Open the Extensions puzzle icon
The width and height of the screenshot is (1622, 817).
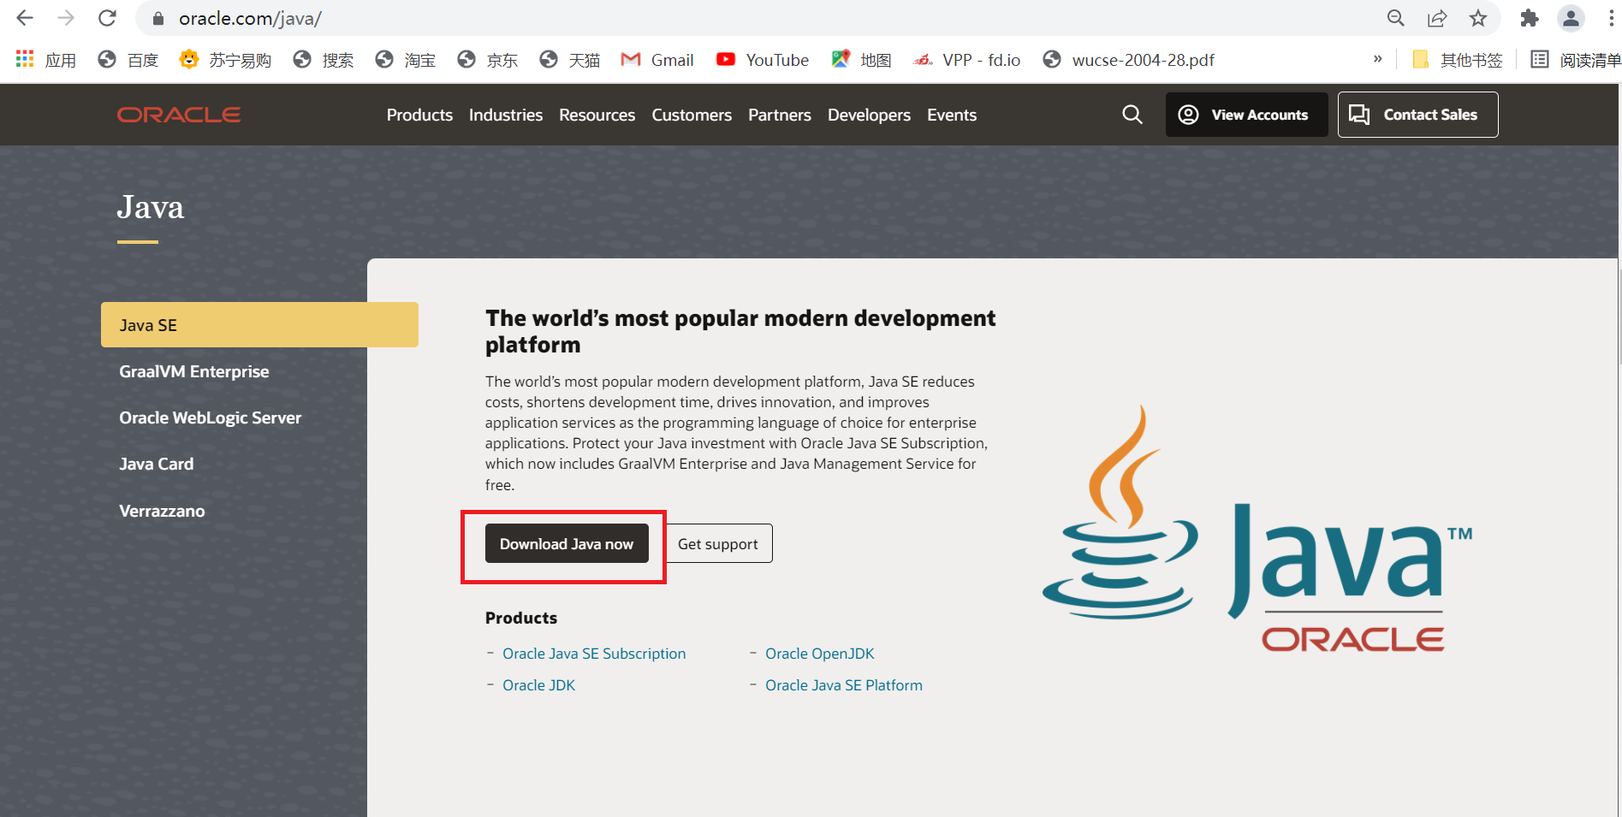[1530, 18]
